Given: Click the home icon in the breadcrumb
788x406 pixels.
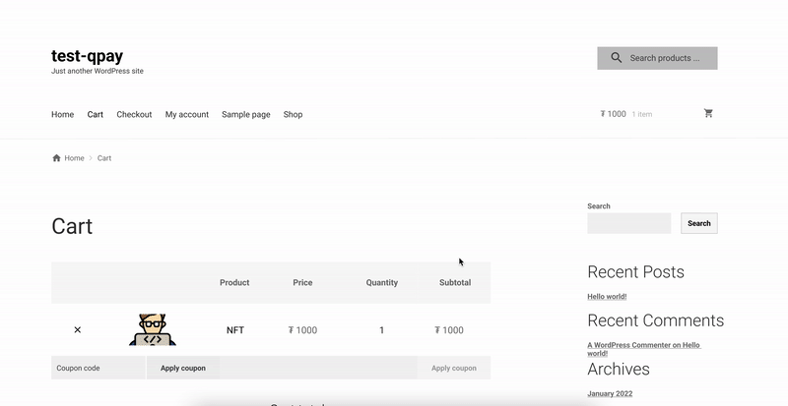Looking at the screenshot, I should point(56,158).
